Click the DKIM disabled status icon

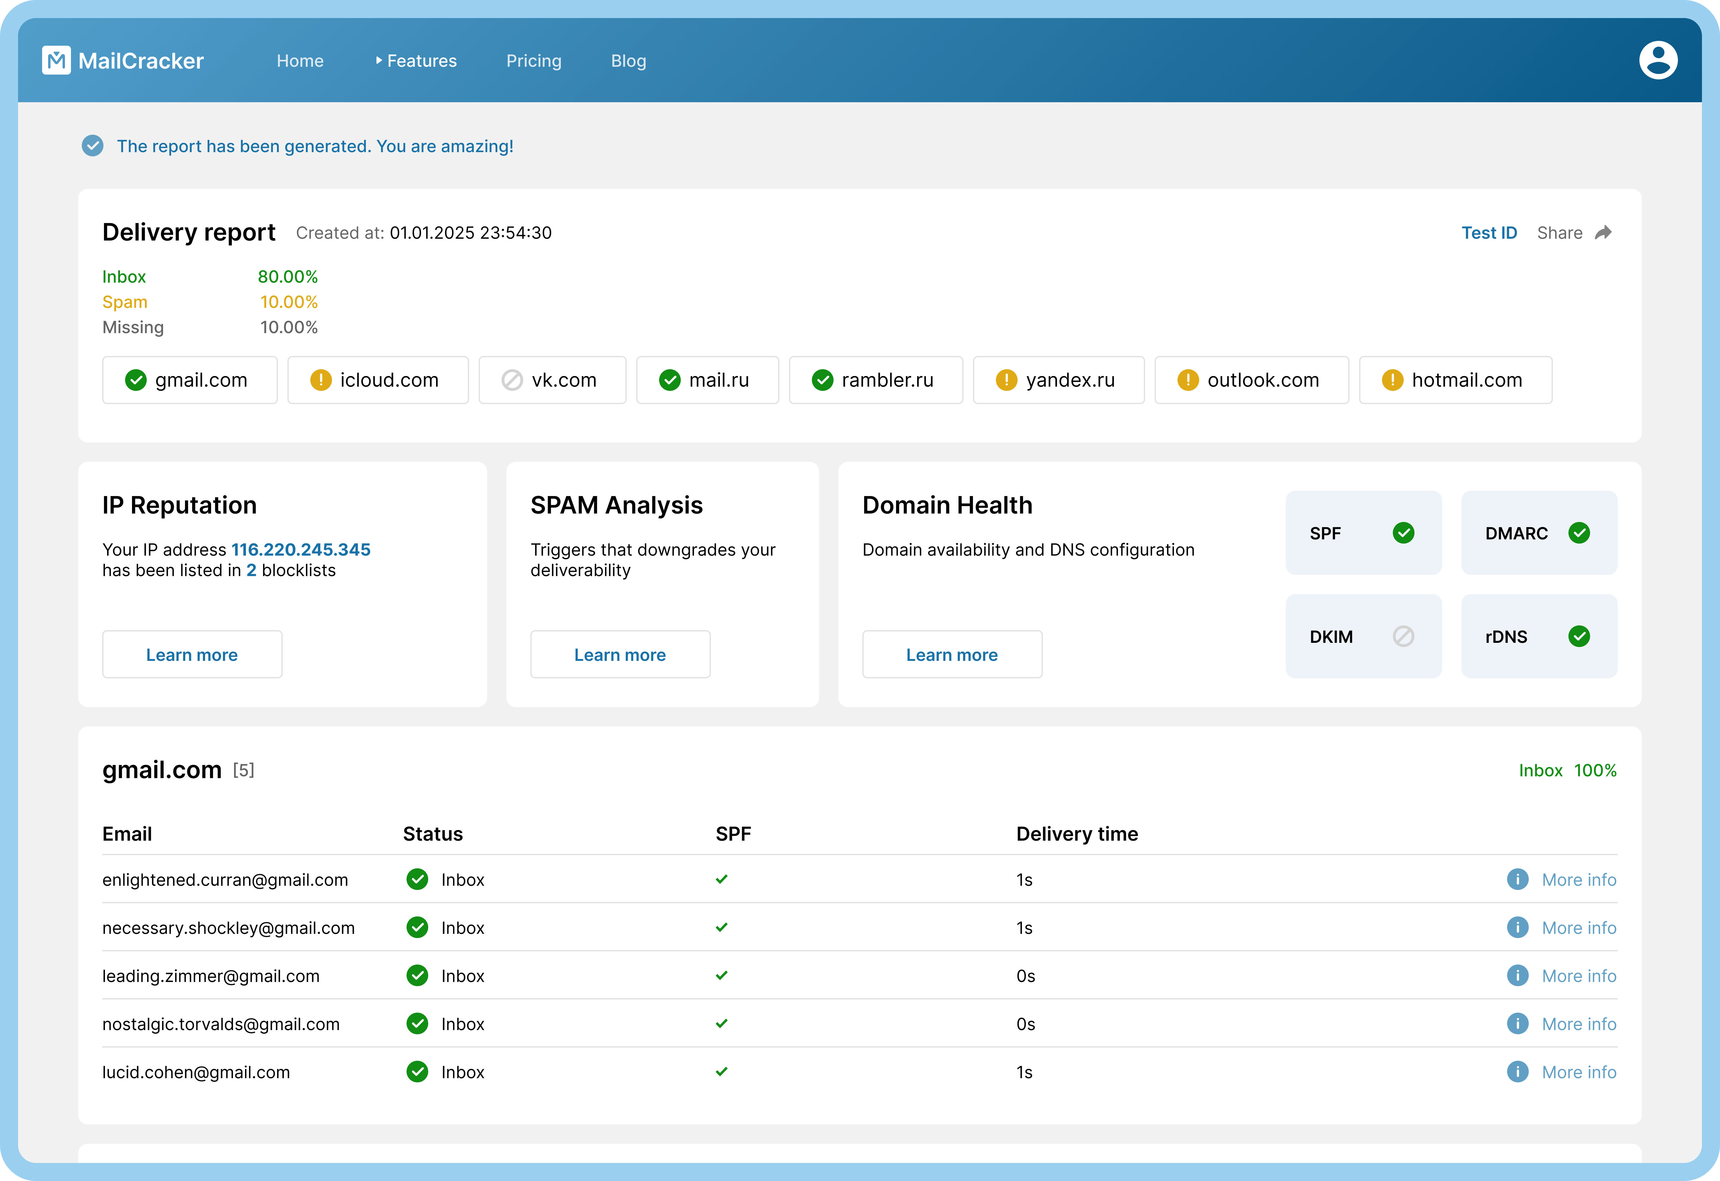(1403, 637)
